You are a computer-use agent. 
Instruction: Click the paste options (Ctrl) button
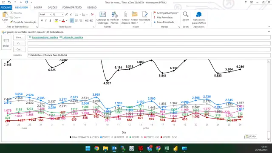tap(251, 136)
